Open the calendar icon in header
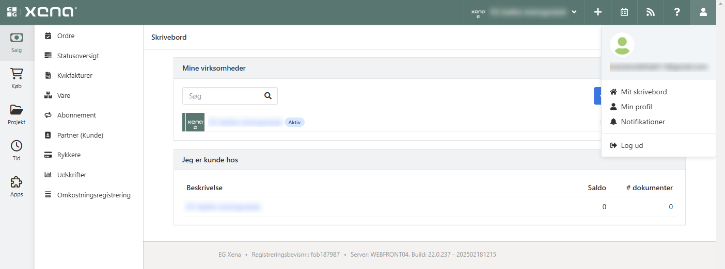The image size is (725, 269). pos(624,12)
